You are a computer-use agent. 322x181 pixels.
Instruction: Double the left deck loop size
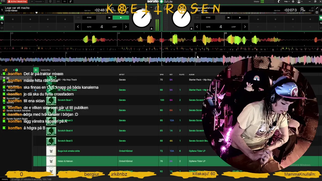click(x=126, y=27)
